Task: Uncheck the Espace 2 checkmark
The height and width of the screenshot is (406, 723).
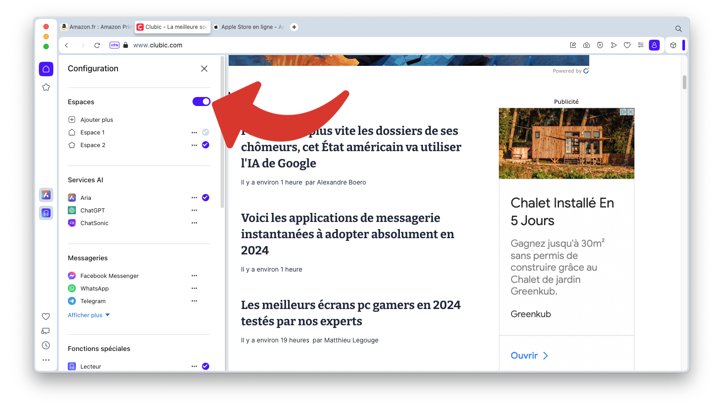Action: pyautogui.click(x=206, y=145)
